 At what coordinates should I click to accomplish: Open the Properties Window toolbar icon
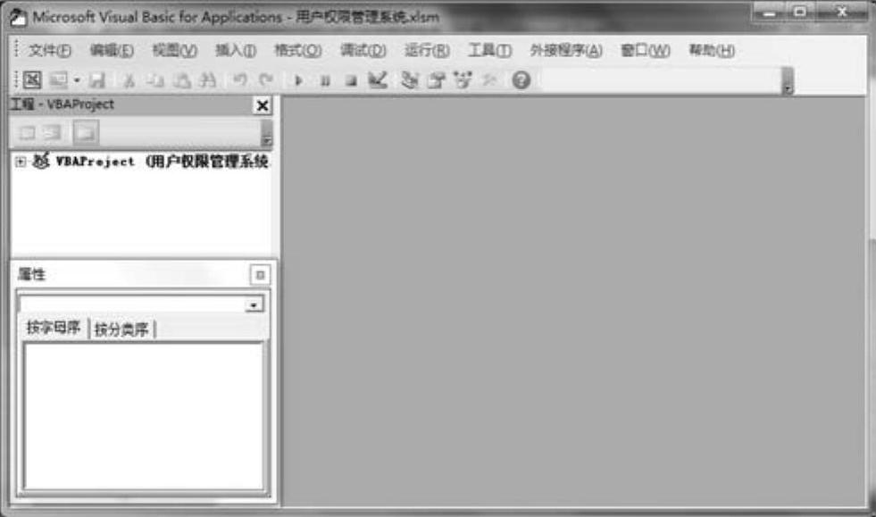click(x=436, y=80)
